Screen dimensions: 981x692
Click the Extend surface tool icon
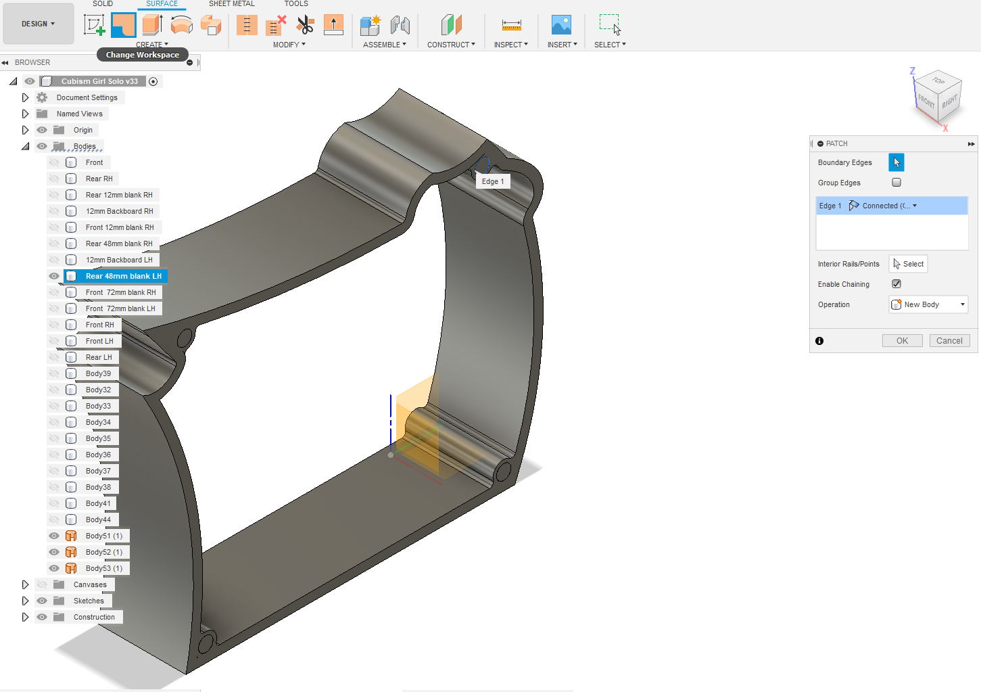click(333, 25)
